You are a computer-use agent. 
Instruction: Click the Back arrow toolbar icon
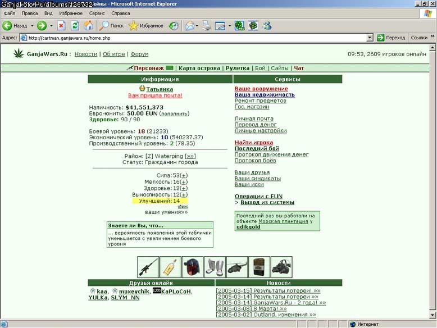(7, 26)
